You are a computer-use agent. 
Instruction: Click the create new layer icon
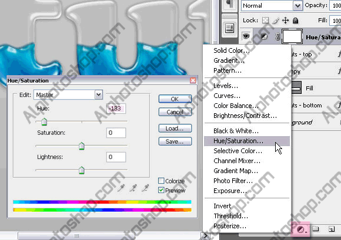coord(332,229)
